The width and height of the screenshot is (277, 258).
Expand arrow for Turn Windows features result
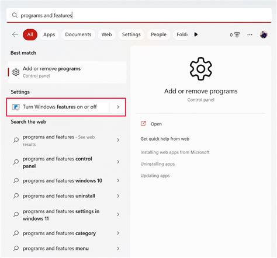(118, 107)
